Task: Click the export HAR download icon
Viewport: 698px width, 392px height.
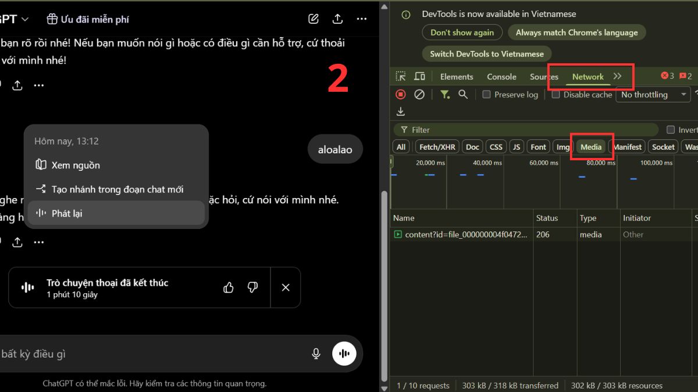Action: 400,112
